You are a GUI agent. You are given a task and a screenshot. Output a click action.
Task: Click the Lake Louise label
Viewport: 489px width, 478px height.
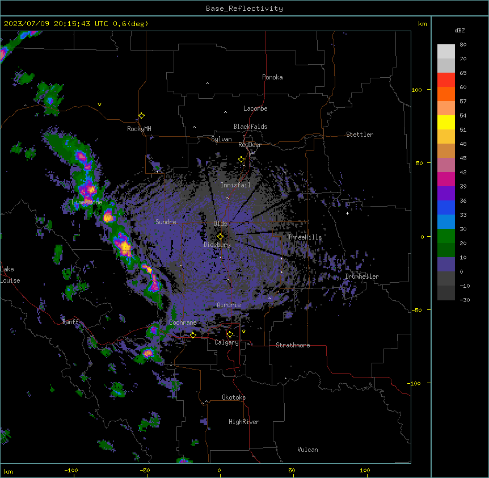click(x=10, y=275)
